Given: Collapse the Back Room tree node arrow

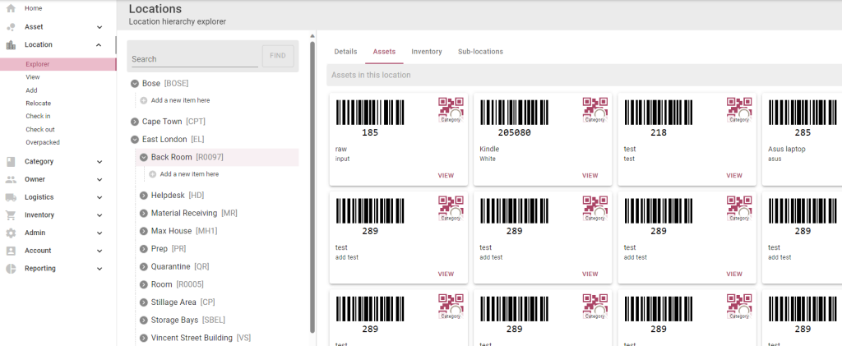Looking at the screenshot, I should 143,157.
